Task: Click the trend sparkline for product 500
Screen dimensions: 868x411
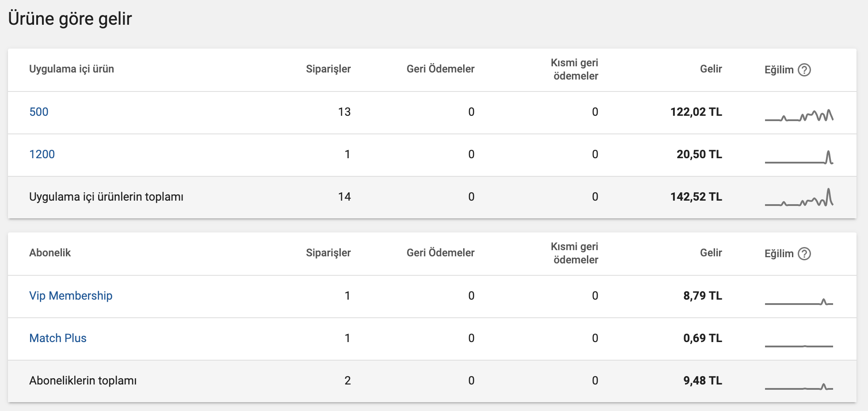Action: tap(799, 115)
